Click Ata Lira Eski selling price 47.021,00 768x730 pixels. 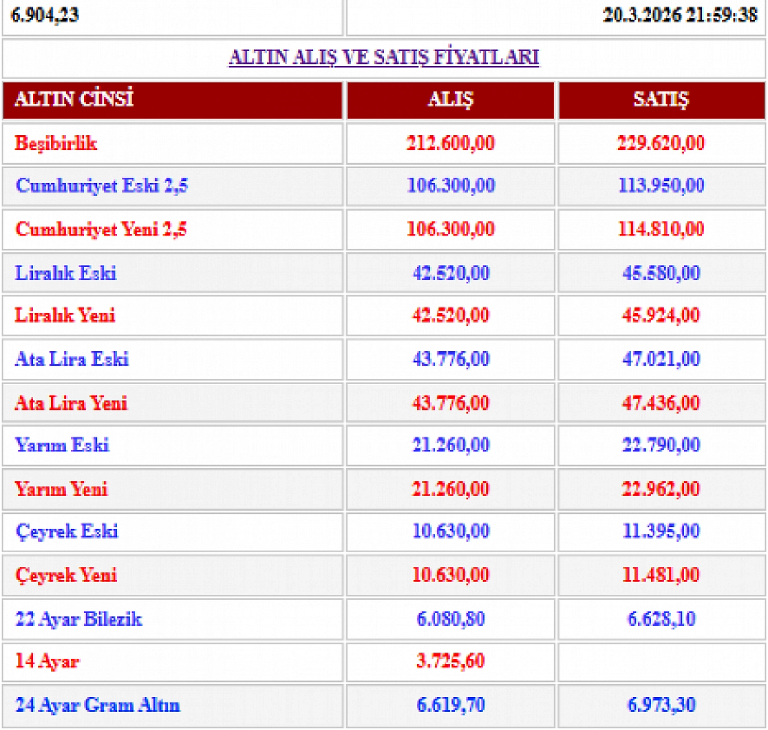click(x=662, y=359)
